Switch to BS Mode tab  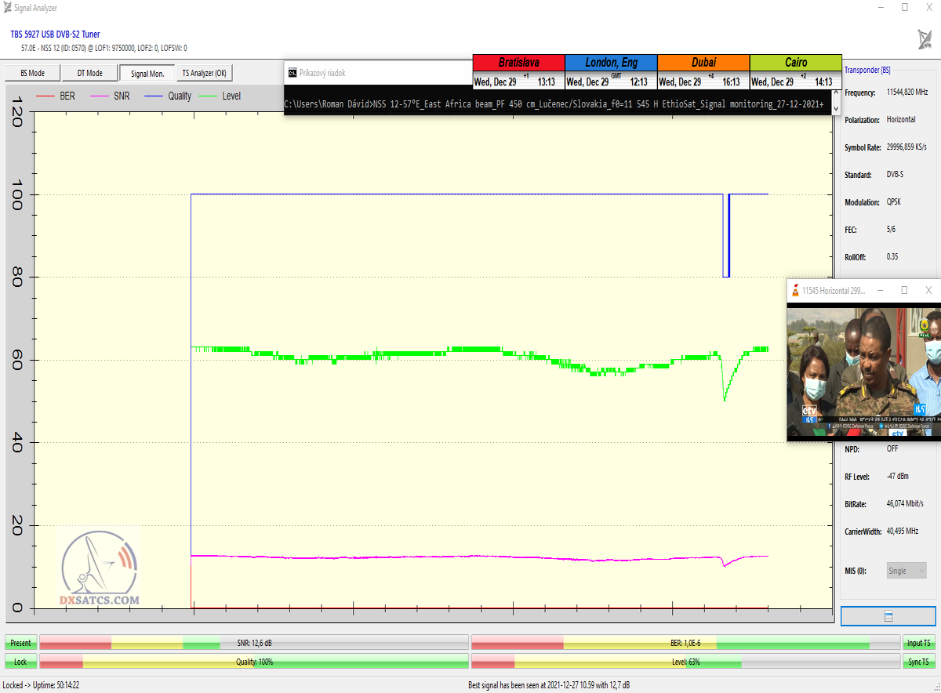click(31, 73)
